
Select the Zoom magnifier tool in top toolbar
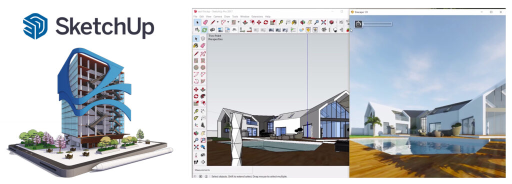pyautogui.click(x=316, y=22)
